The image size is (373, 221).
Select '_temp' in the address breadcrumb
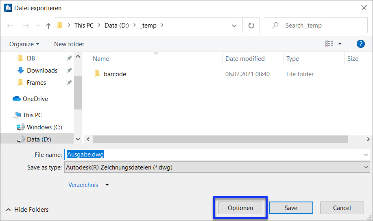coord(148,26)
